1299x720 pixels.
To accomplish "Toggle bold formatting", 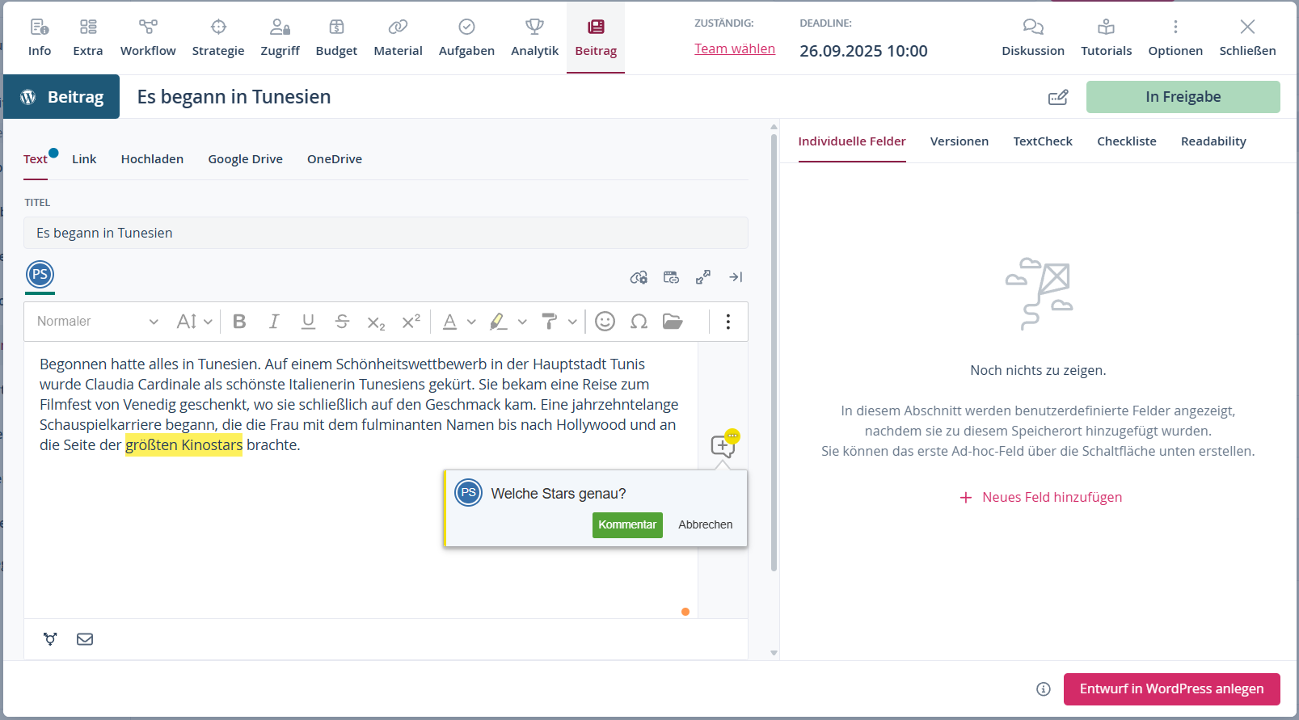I will [239, 322].
